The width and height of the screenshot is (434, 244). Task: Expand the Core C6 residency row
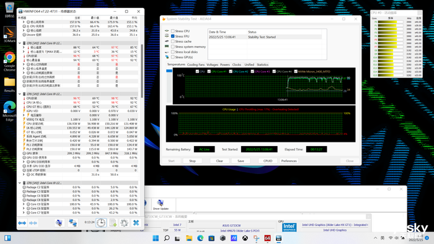click(x=24, y=208)
